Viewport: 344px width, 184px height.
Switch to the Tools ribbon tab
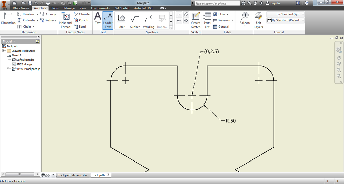click(x=55, y=8)
